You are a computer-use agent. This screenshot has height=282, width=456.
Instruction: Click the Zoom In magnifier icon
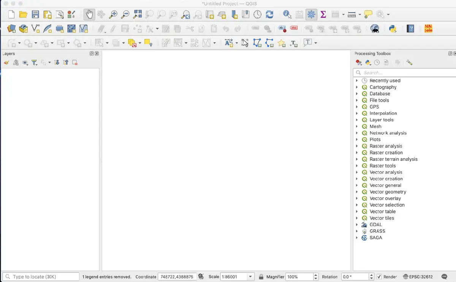(x=113, y=14)
